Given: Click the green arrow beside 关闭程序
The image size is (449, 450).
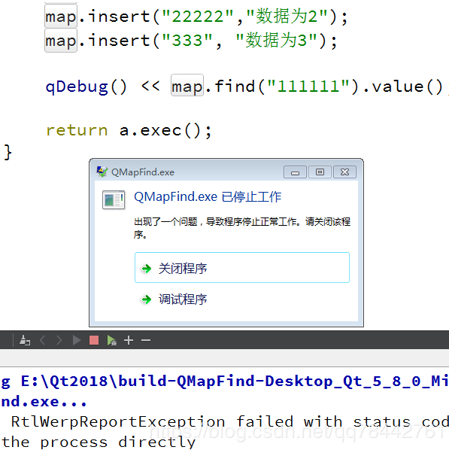Looking at the screenshot, I should [x=147, y=269].
